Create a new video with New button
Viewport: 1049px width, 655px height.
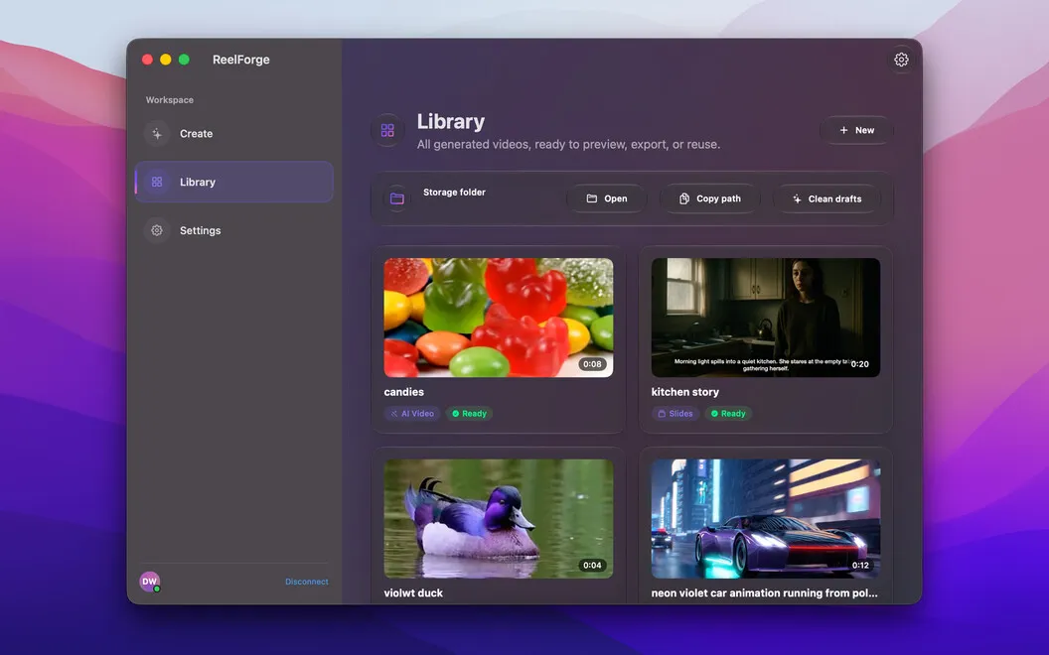pos(856,130)
